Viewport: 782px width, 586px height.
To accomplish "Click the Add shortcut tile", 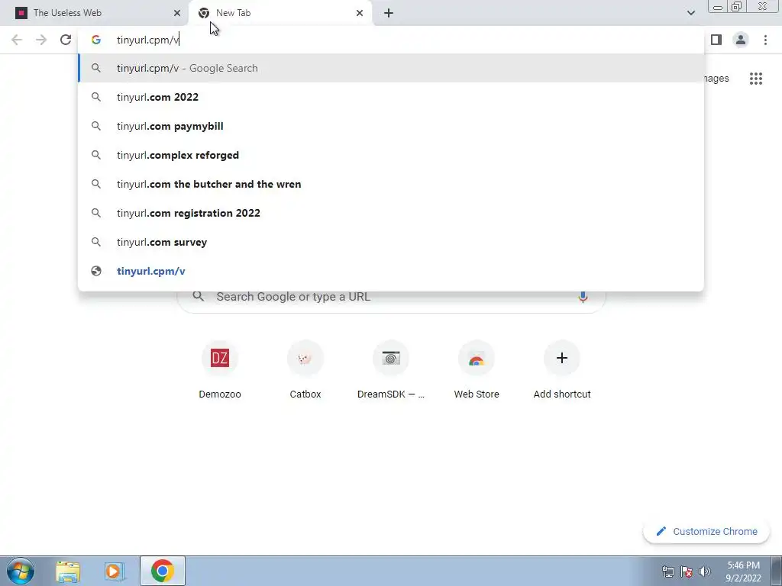I will [x=562, y=370].
